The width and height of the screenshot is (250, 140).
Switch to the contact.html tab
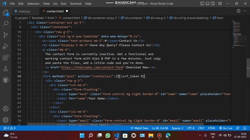55,11
